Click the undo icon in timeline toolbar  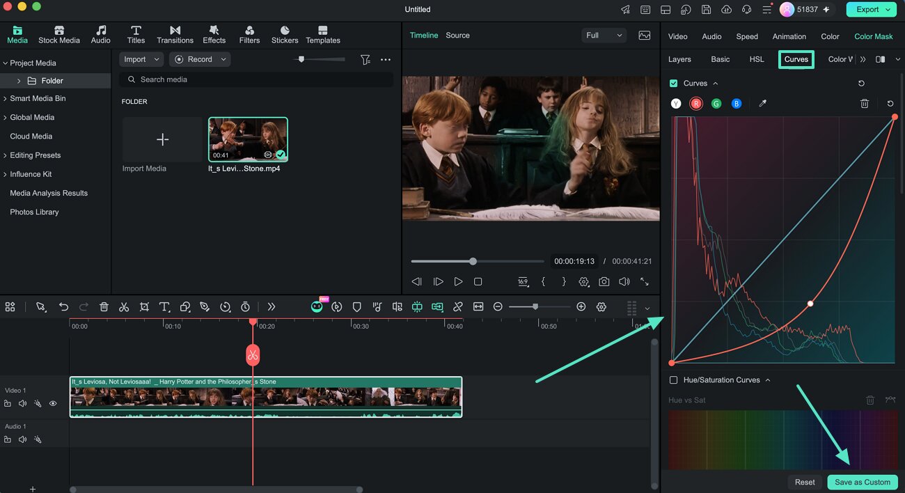pos(63,307)
